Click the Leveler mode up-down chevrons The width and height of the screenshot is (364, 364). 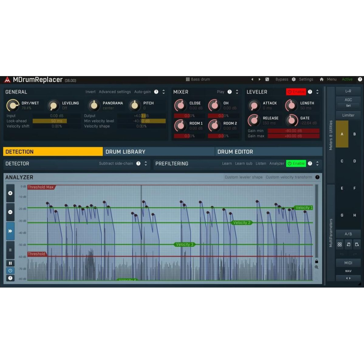coord(317,92)
